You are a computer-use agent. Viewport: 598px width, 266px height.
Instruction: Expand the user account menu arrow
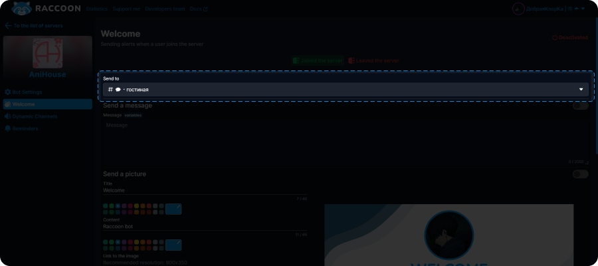pyautogui.click(x=583, y=9)
